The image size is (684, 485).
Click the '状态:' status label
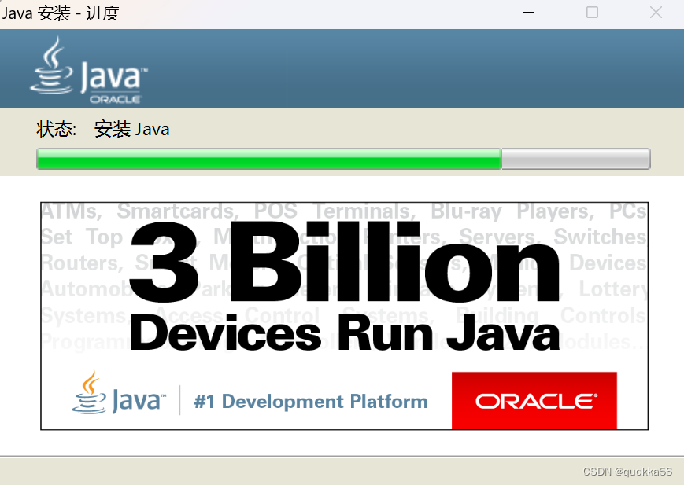(x=56, y=130)
